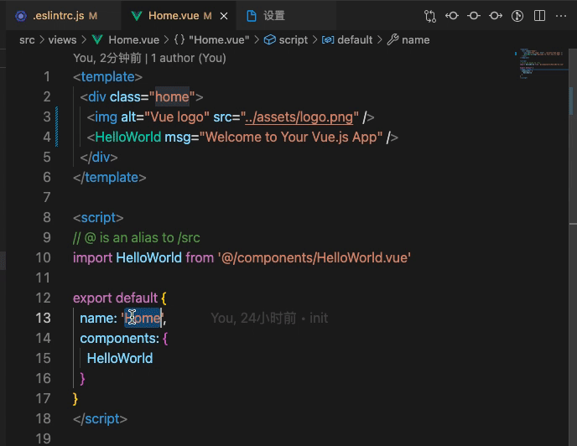Click the import keyword on line 10

point(92,258)
